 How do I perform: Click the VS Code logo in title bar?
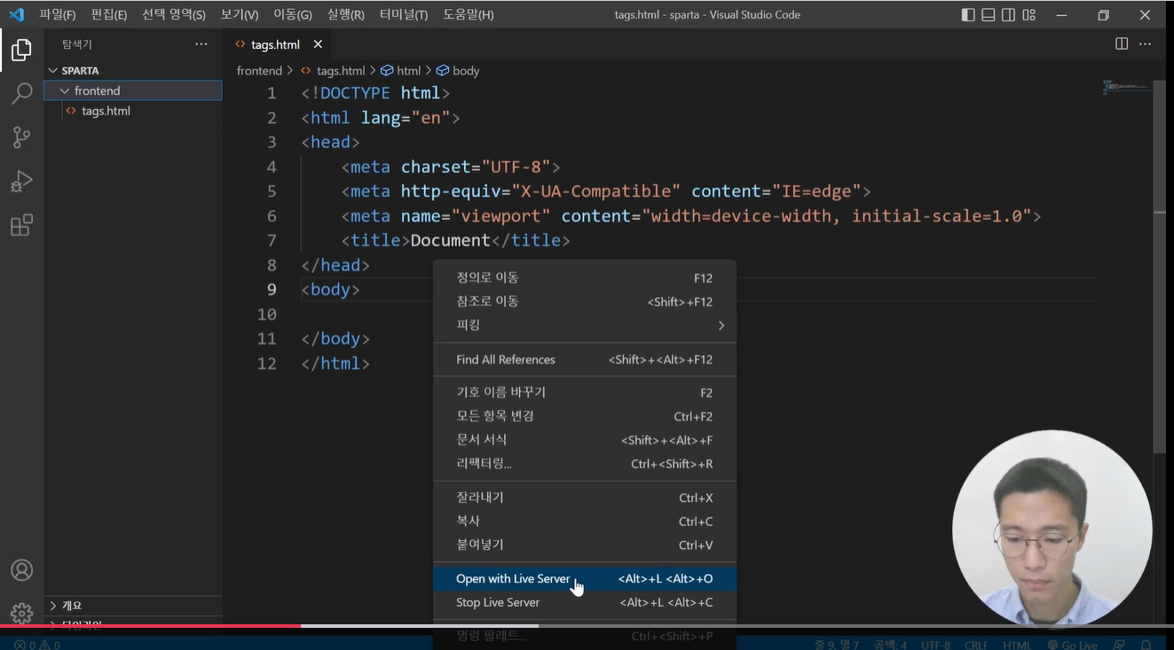click(16, 14)
